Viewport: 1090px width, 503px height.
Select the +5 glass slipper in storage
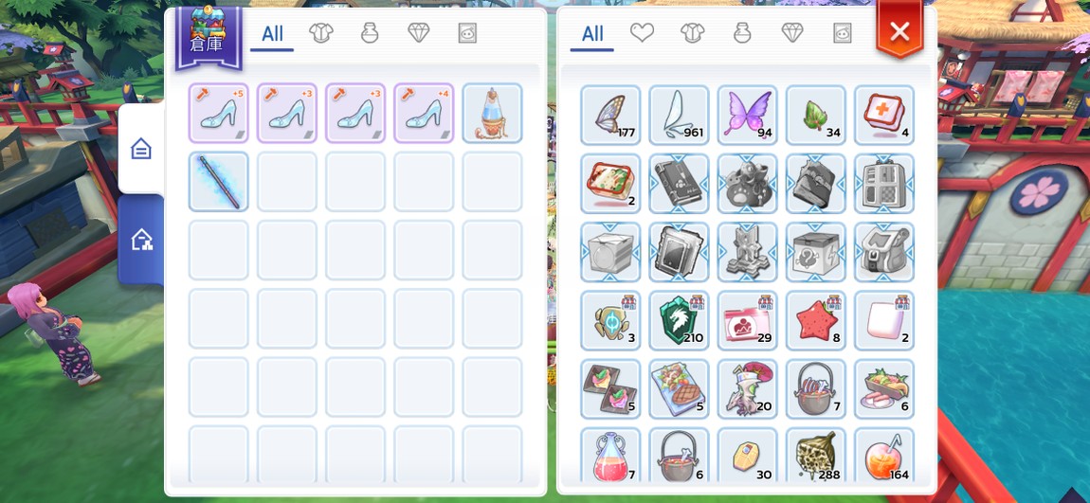pyautogui.click(x=218, y=114)
